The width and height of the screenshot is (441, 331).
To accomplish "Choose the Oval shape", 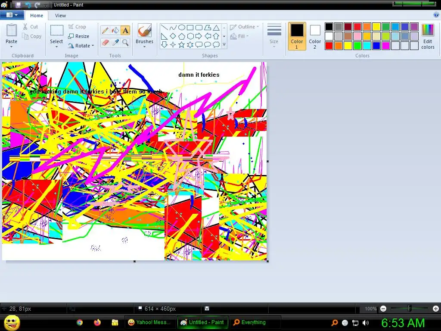I will click(182, 28).
